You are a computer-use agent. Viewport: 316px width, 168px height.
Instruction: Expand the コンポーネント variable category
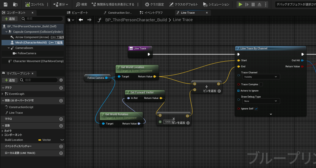(3, 135)
